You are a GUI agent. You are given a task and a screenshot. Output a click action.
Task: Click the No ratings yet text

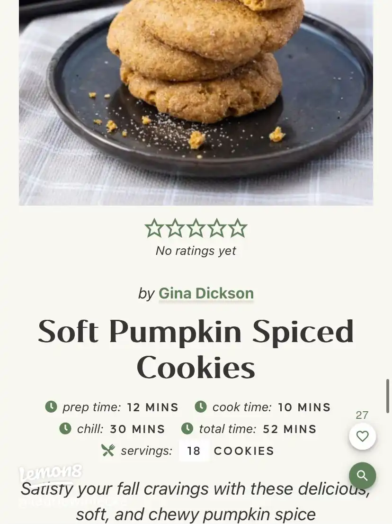tap(196, 251)
